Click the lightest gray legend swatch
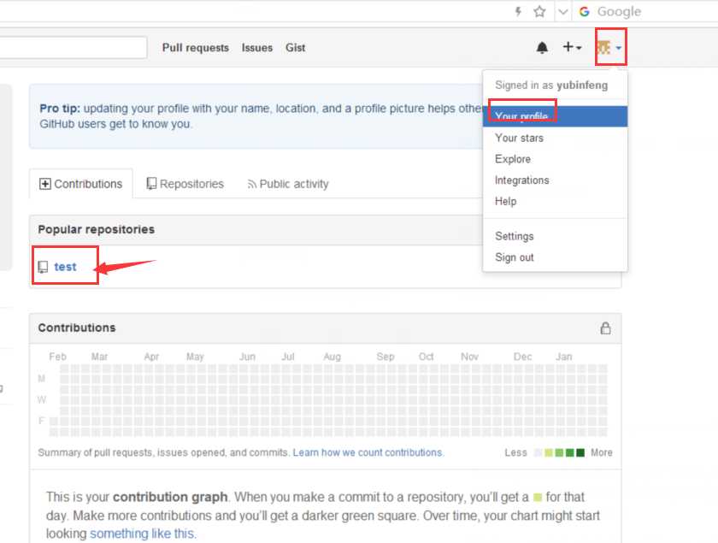Image resolution: width=718 pixels, height=543 pixels. click(x=538, y=452)
